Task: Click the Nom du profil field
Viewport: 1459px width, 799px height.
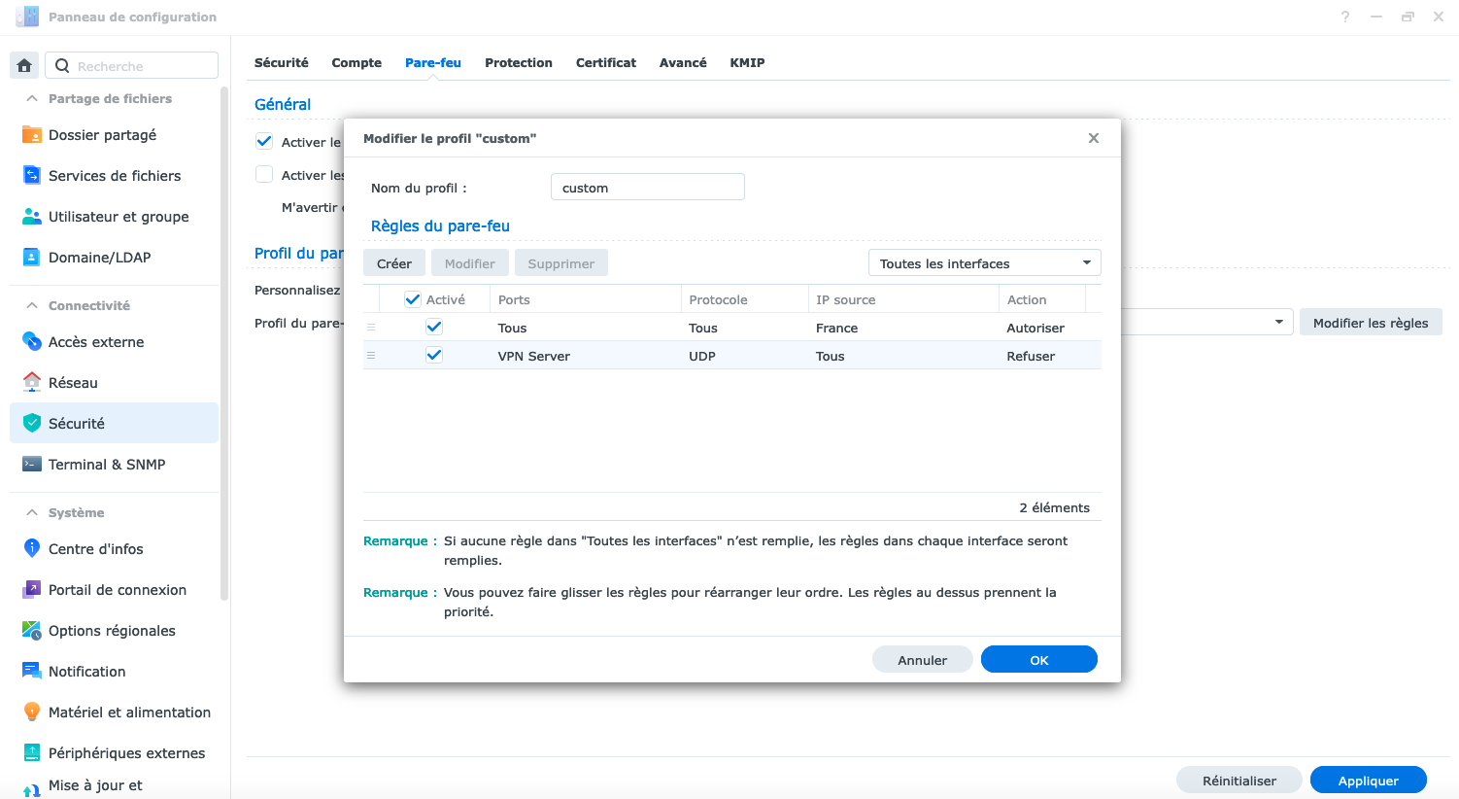Action: click(647, 188)
